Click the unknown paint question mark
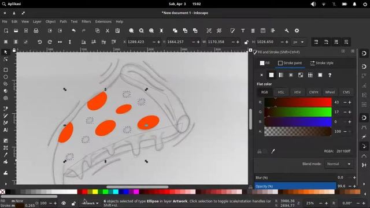 [330, 75]
